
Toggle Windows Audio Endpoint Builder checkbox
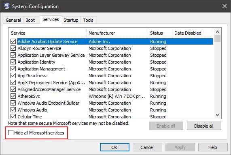tap(13, 103)
